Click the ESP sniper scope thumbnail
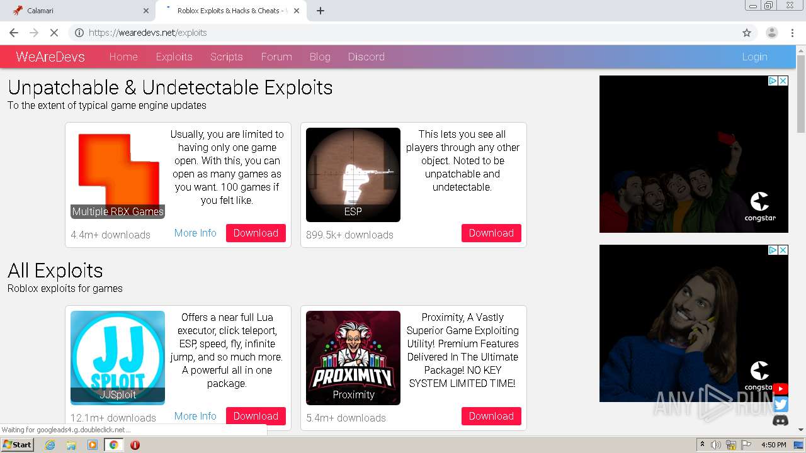This screenshot has height=453, width=806. [x=353, y=174]
